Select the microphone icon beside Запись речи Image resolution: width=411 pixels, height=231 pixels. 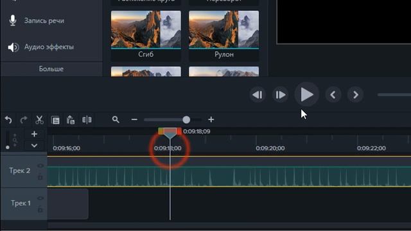(13, 21)
